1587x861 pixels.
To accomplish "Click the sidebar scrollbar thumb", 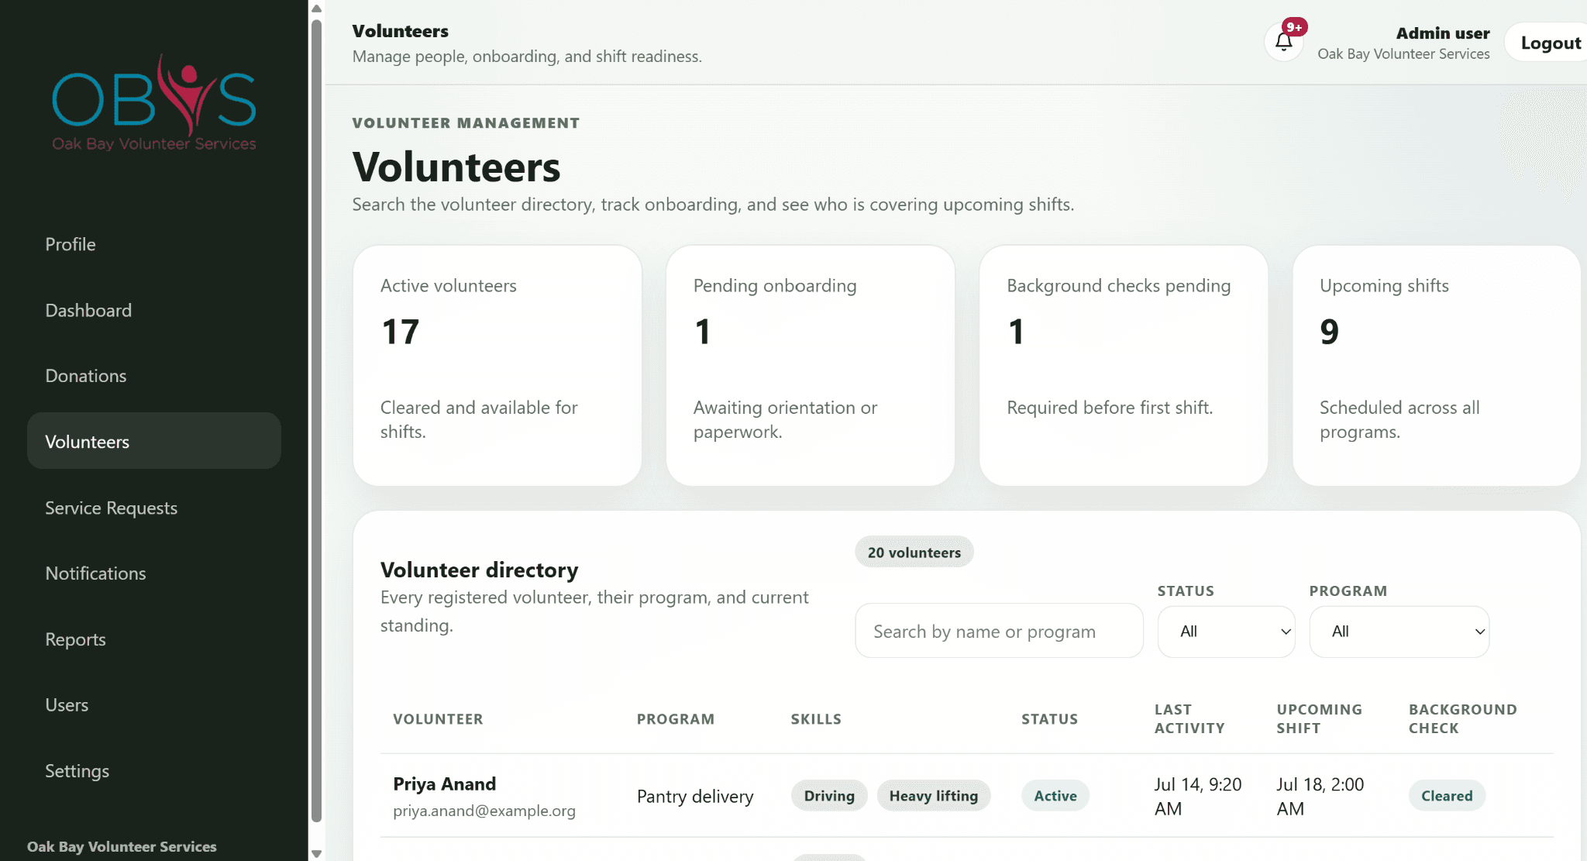I will pyautogui.click(x=316, y=421).
